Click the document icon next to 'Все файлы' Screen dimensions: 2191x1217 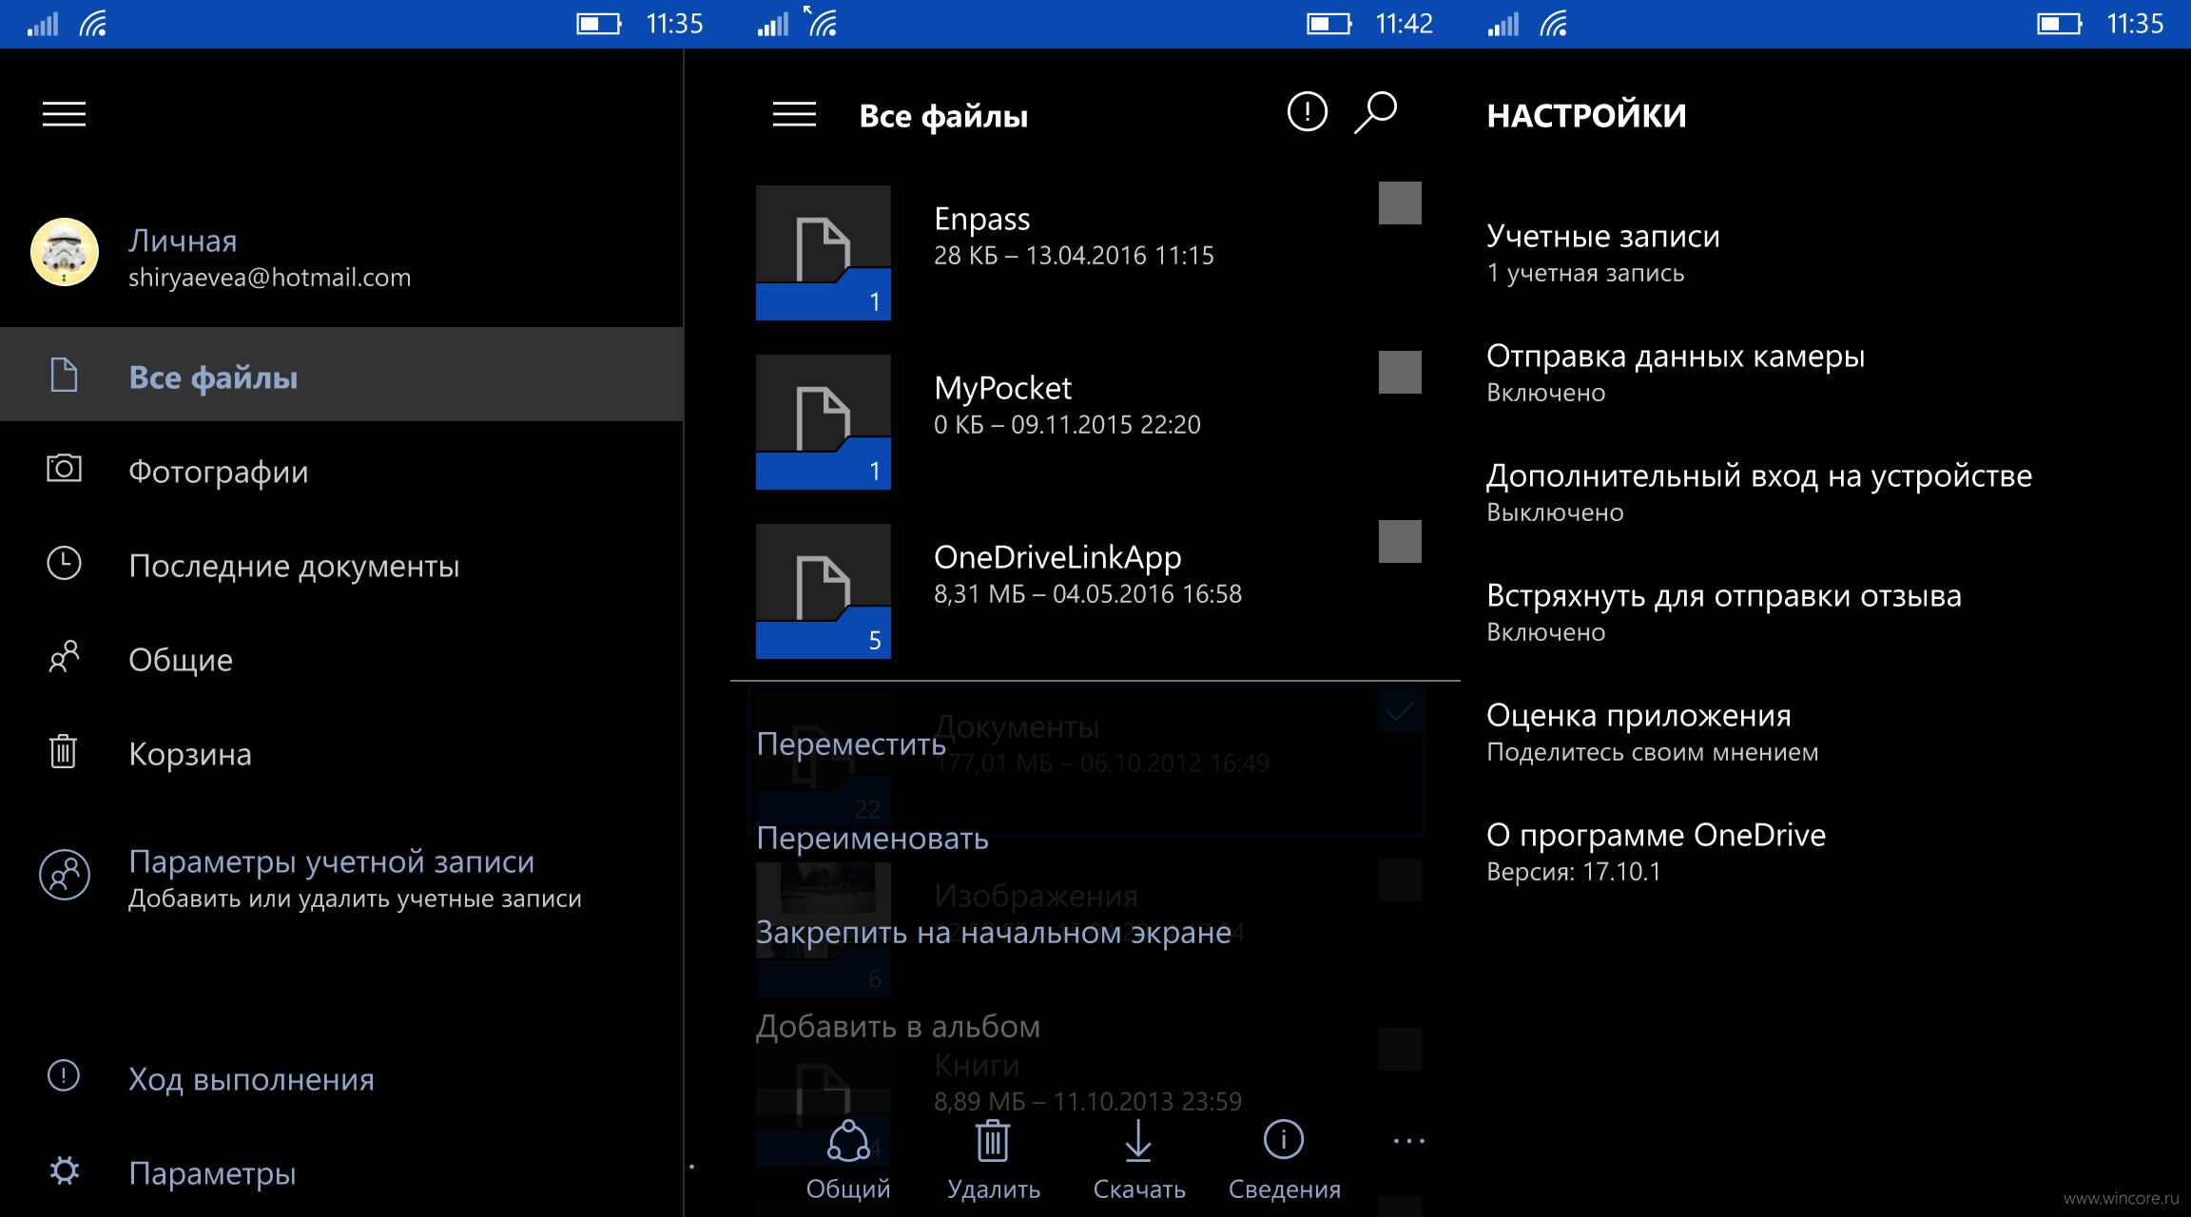click(64, 375)
